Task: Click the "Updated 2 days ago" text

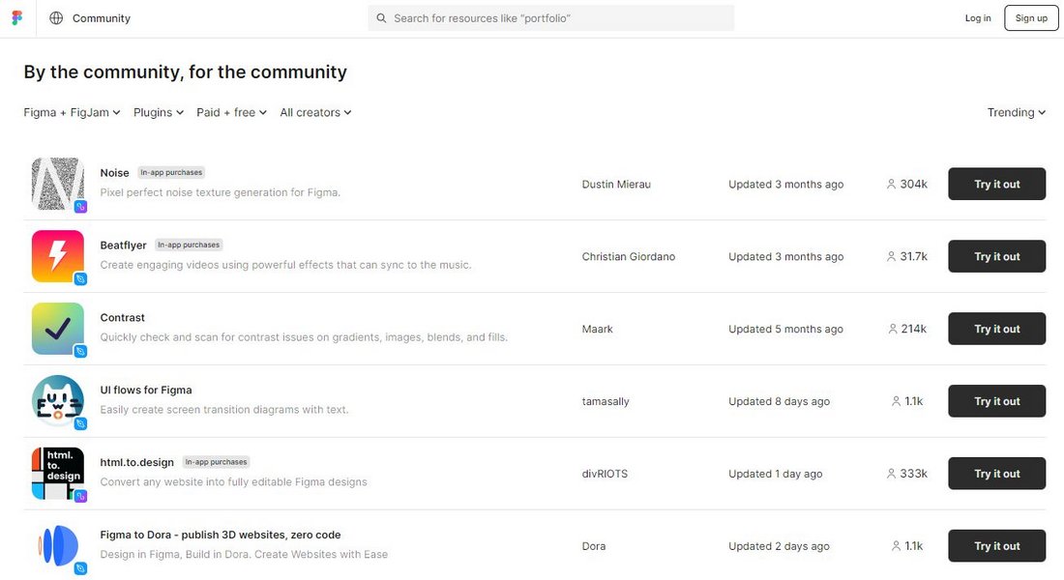Action: pyautogui.click(x=779, y=546)
